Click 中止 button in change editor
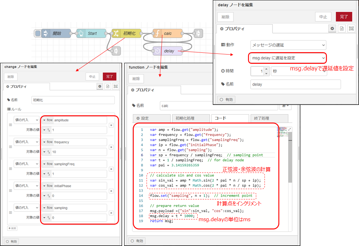This screenshot has width=359, height=246. click(92, 76)
